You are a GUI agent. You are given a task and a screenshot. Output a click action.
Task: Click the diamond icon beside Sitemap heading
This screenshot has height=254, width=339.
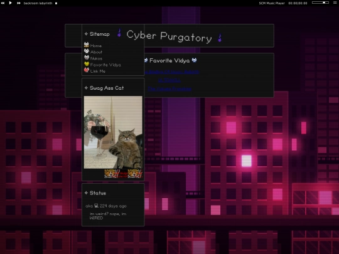[86, 34]
